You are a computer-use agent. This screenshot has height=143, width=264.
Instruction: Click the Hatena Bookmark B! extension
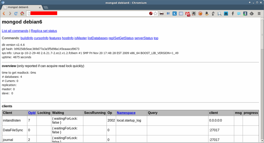point(168,13)
